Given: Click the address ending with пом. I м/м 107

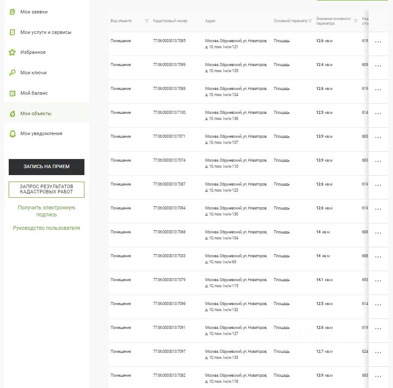Looking at the screenshot, I should (236, 139).
